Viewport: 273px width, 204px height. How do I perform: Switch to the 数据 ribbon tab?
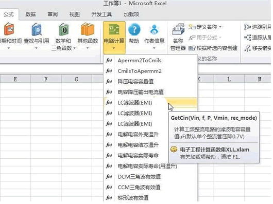30,14
